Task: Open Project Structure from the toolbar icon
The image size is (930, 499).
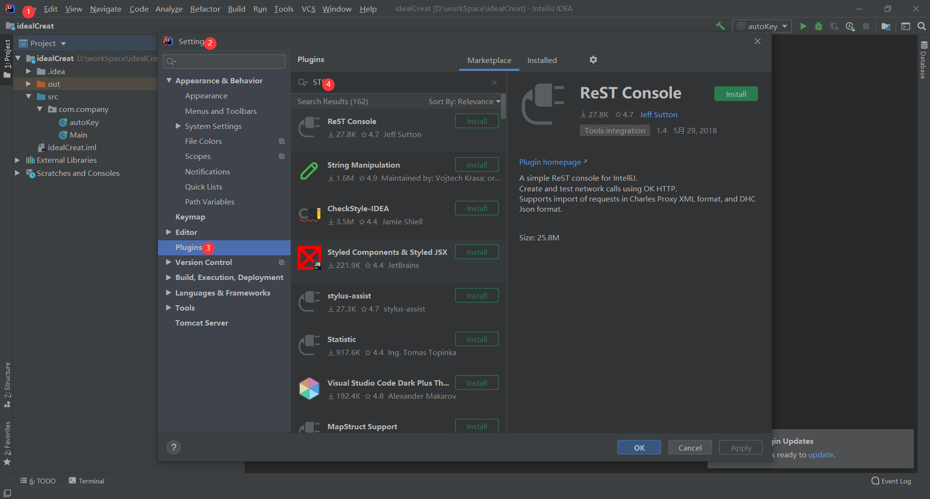Action: tap(886, 26)
